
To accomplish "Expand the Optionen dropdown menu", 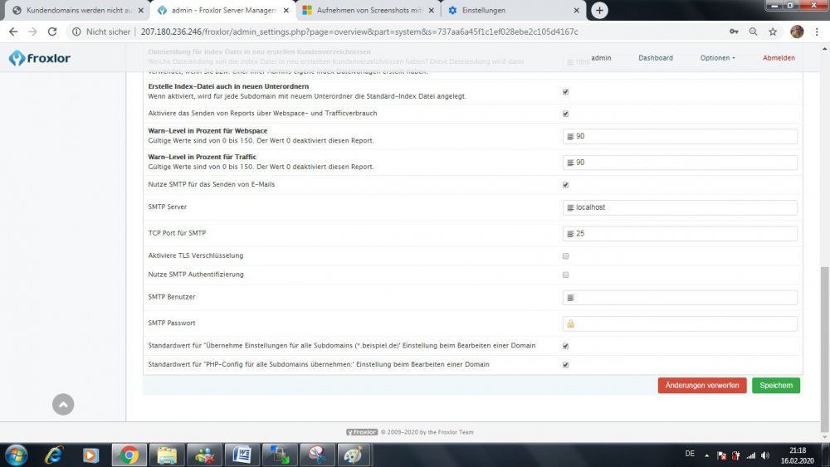I will click(717, 58).
